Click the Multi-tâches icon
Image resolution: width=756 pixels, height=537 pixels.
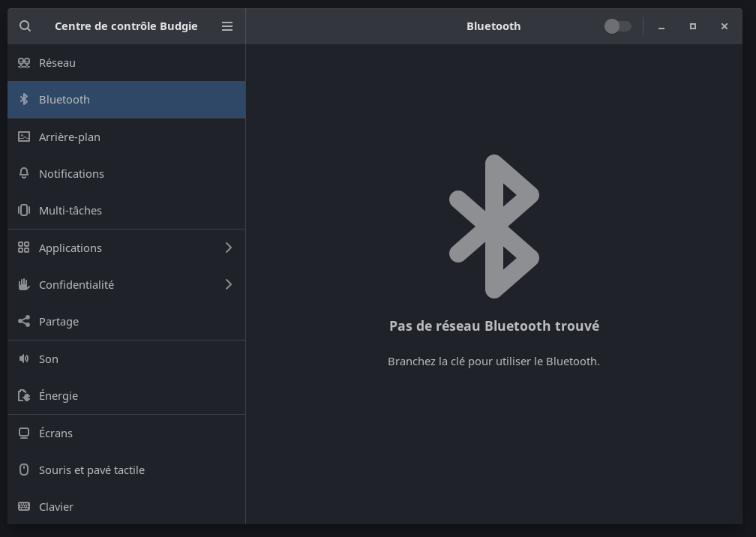[x=24, y=210]
